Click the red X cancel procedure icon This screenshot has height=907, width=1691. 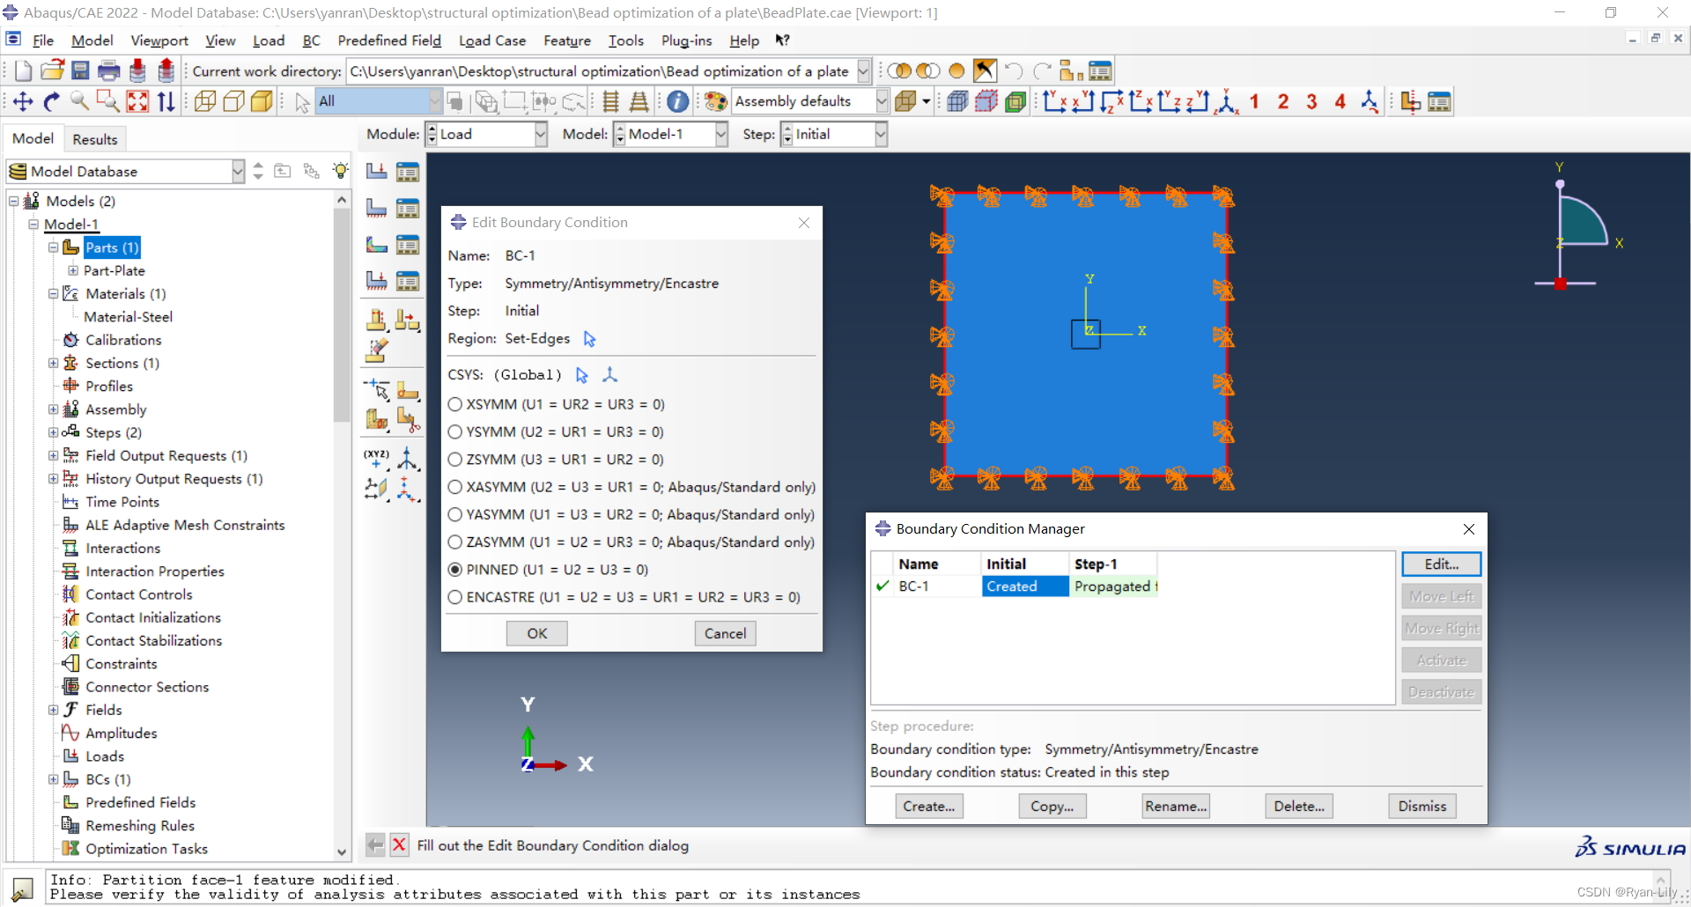[399, 845]
